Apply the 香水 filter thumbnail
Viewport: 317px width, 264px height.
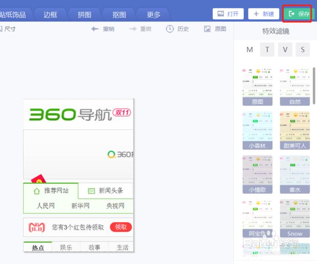[295, 174]
